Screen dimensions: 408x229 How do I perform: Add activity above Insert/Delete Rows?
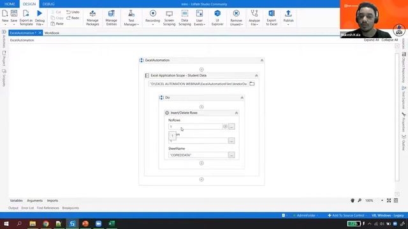pos(201,107)
